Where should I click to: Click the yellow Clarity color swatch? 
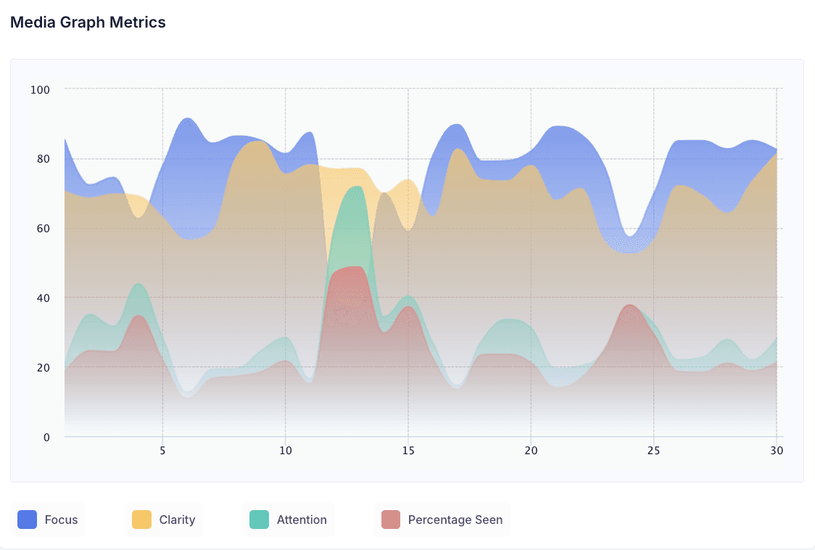(141, 520)
